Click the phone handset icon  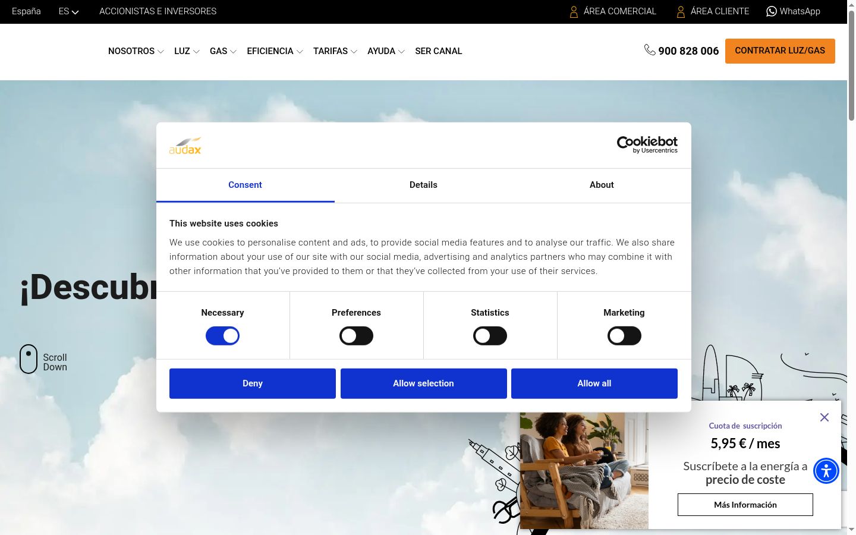(x=650, y=50)
